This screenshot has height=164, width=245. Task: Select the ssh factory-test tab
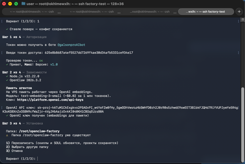[x=206, y=12]
